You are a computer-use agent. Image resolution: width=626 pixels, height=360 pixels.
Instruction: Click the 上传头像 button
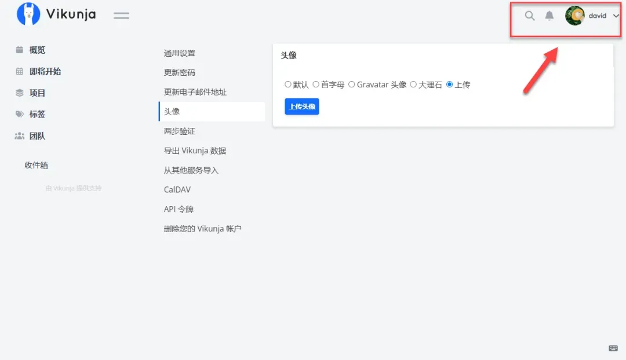pos(301,106)
